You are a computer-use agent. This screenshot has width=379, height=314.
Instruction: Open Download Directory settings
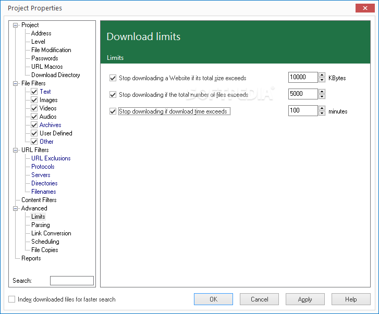(x=56, y=75)
